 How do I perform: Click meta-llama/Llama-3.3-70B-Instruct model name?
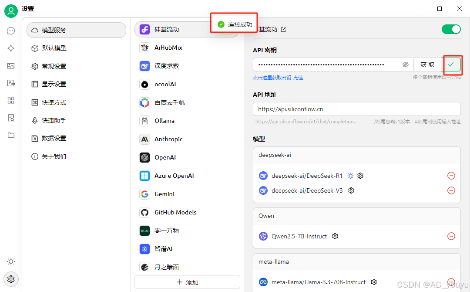pos(318,282)
